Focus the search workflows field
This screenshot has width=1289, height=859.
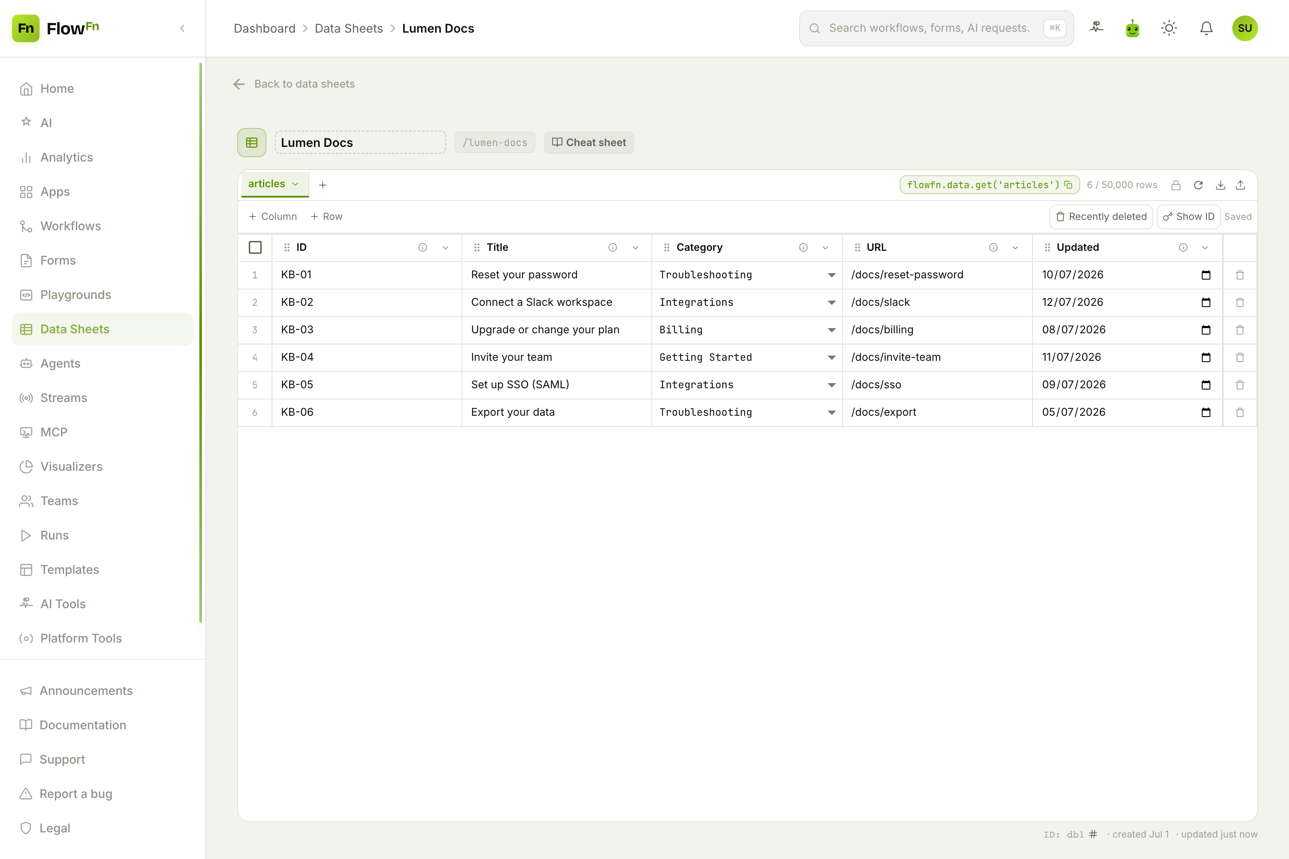(x=936, y=28)
